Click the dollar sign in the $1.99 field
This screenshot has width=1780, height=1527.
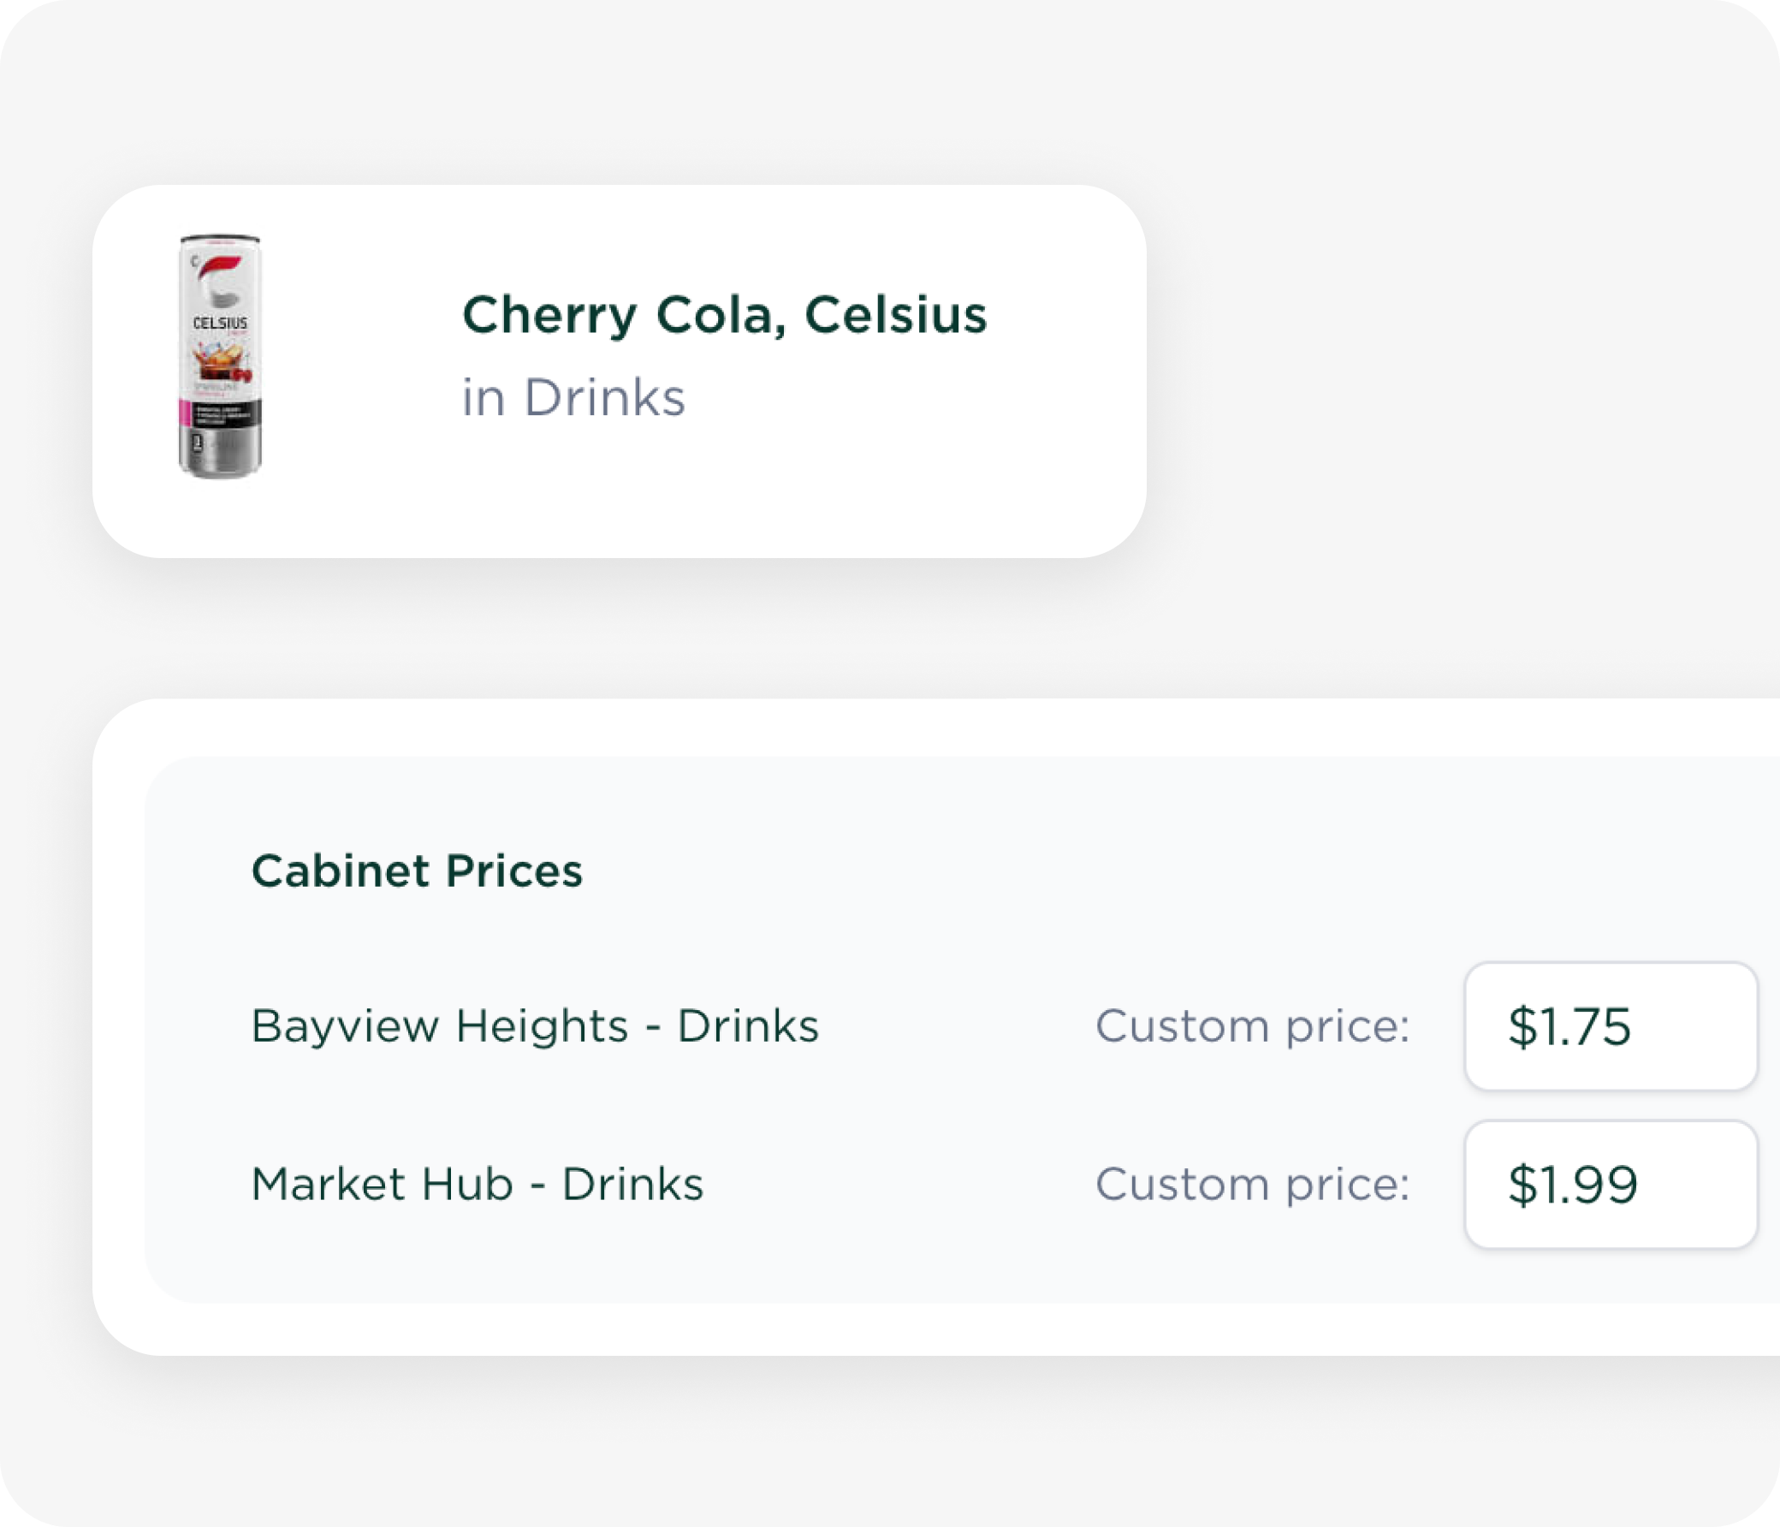pos(1522,1185)
